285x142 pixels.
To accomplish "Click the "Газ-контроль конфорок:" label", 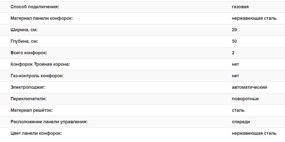I will point(37,76).
